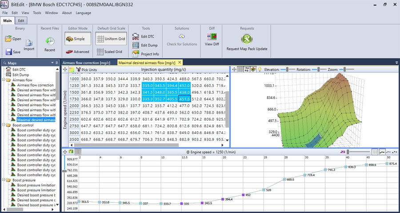
Task: Adjust the Elevation slider
Action: (x=288, y=69)
